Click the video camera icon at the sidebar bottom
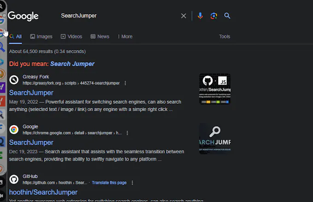The width and height of the screenshot is (313, 202). tap(1, 196)
